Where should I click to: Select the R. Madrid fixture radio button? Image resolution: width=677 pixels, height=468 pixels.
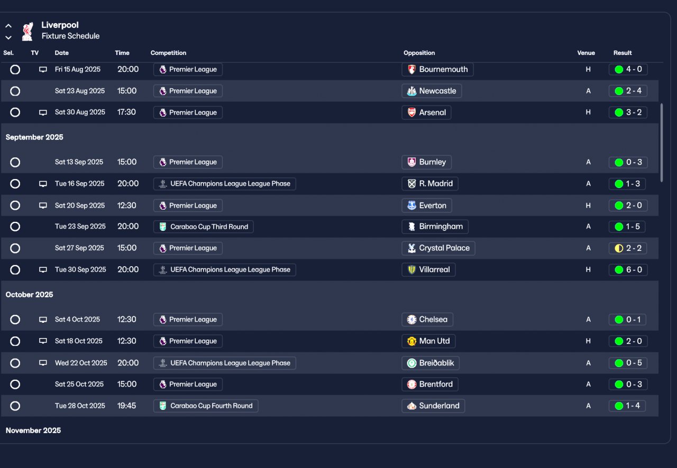(x=15, y=184)
